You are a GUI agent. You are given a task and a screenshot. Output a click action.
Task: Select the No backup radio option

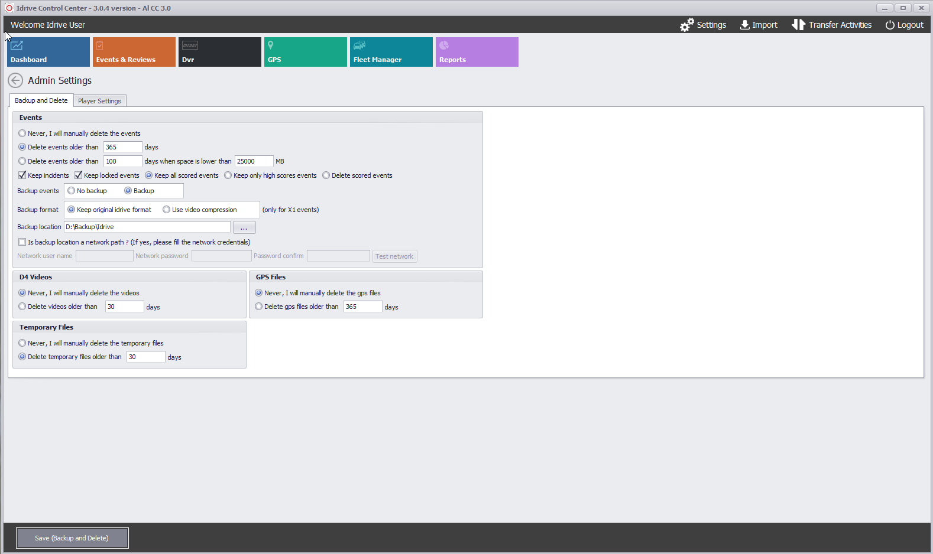pyautogui.click(x=72, y=191)
